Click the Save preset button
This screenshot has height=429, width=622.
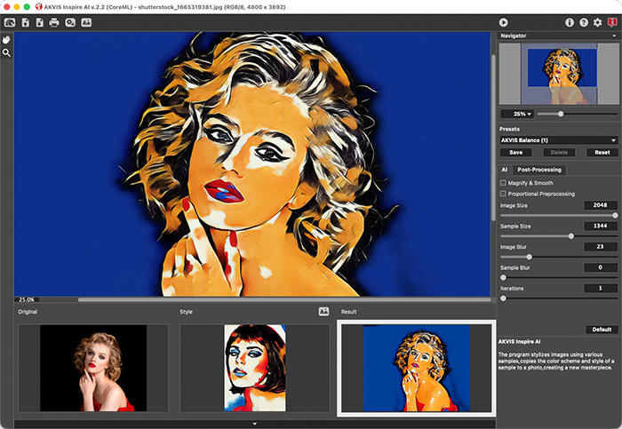(515, 152)
